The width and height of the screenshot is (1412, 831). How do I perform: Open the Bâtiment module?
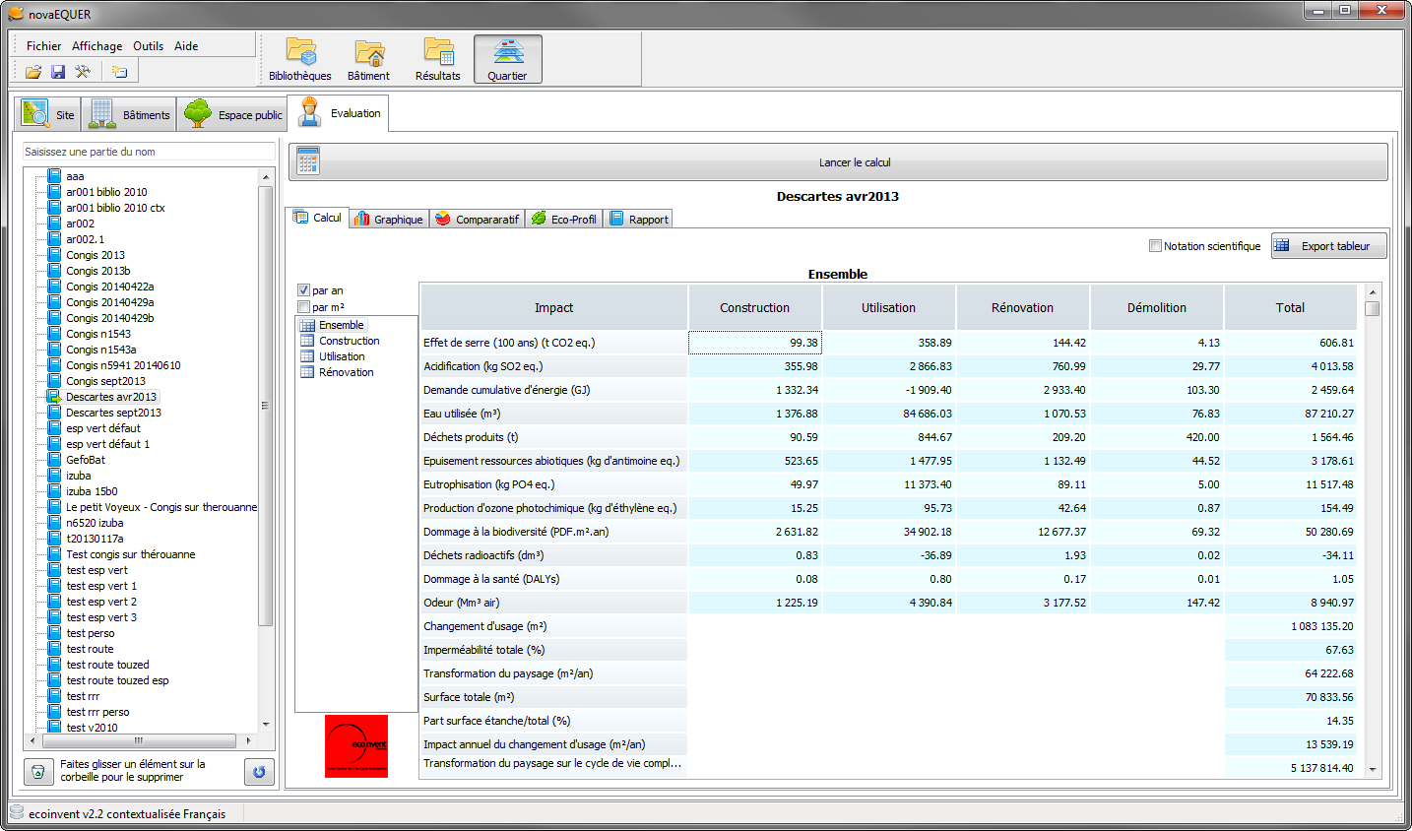tap(368, 59)
